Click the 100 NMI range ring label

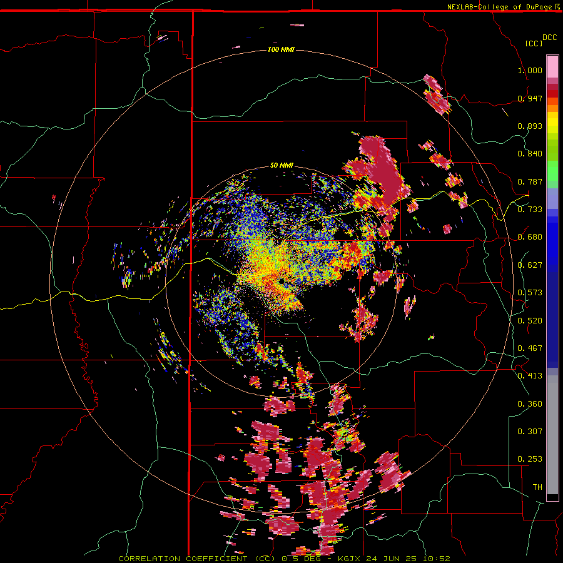[281, 49]
